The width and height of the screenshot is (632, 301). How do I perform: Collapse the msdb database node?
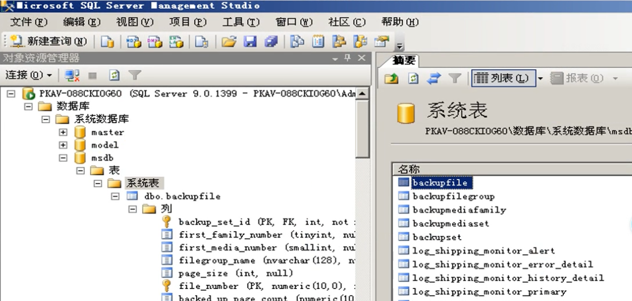[x=63, y=158]
